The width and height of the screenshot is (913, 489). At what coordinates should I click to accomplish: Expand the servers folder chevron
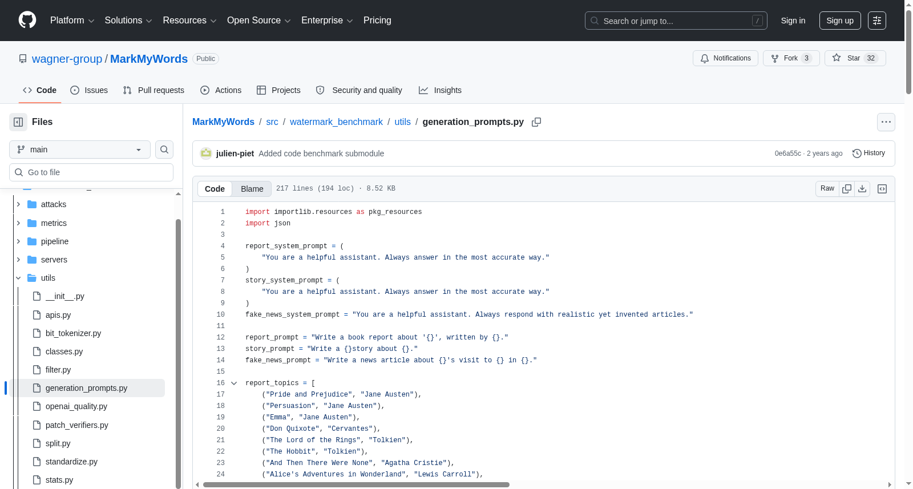click(x=18, y=260)
